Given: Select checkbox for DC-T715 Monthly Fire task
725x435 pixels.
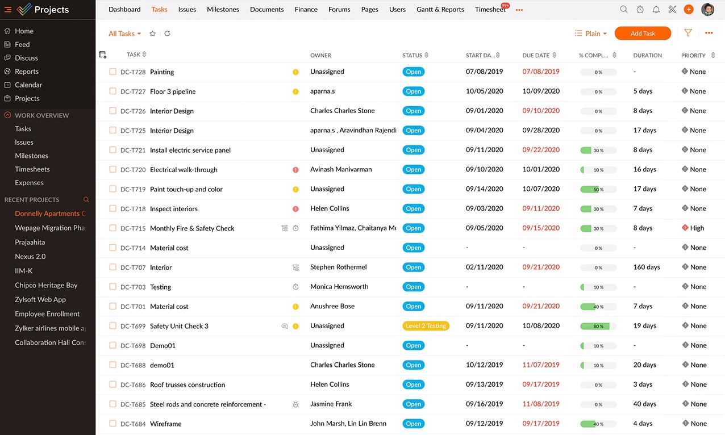Looking at the screenshot, I should click(113, 228).
